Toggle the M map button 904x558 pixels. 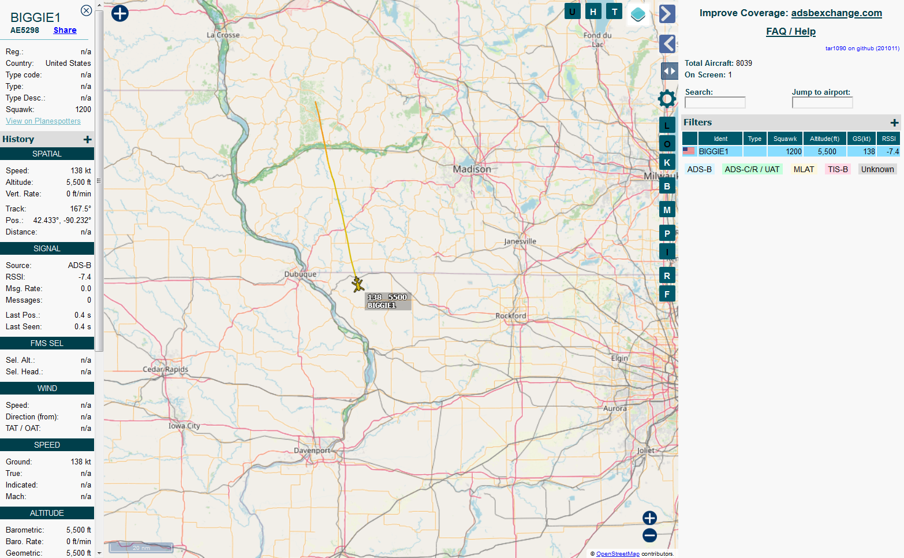667,210
